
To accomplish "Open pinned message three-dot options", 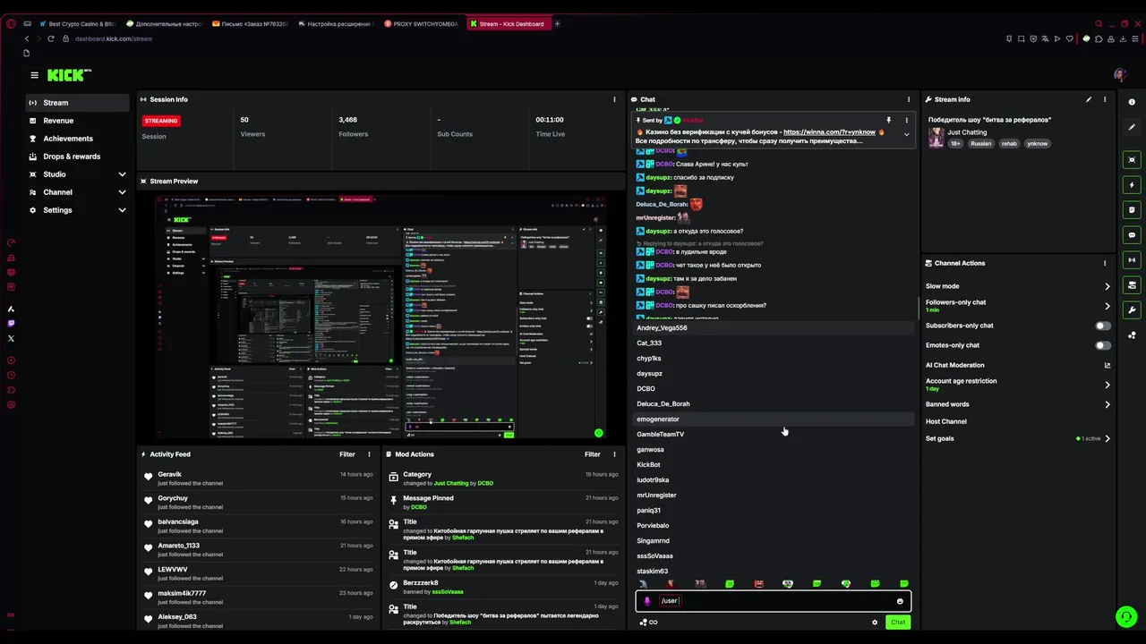I will point(906,120).
